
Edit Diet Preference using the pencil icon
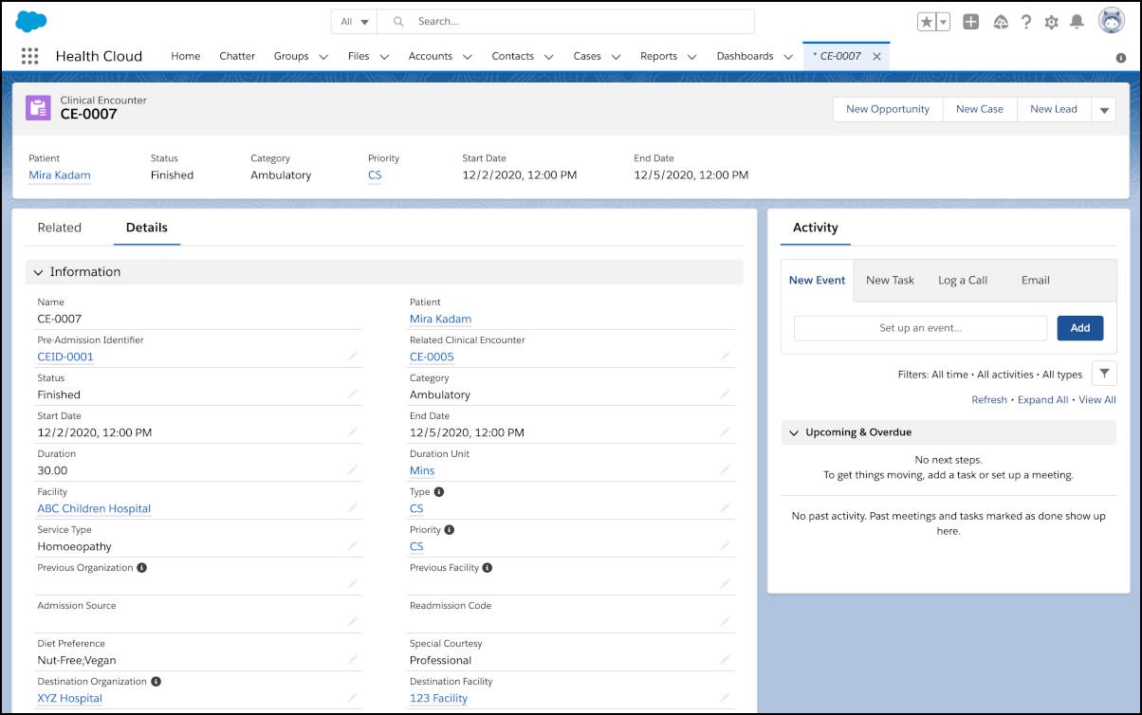tap(352, 659)
